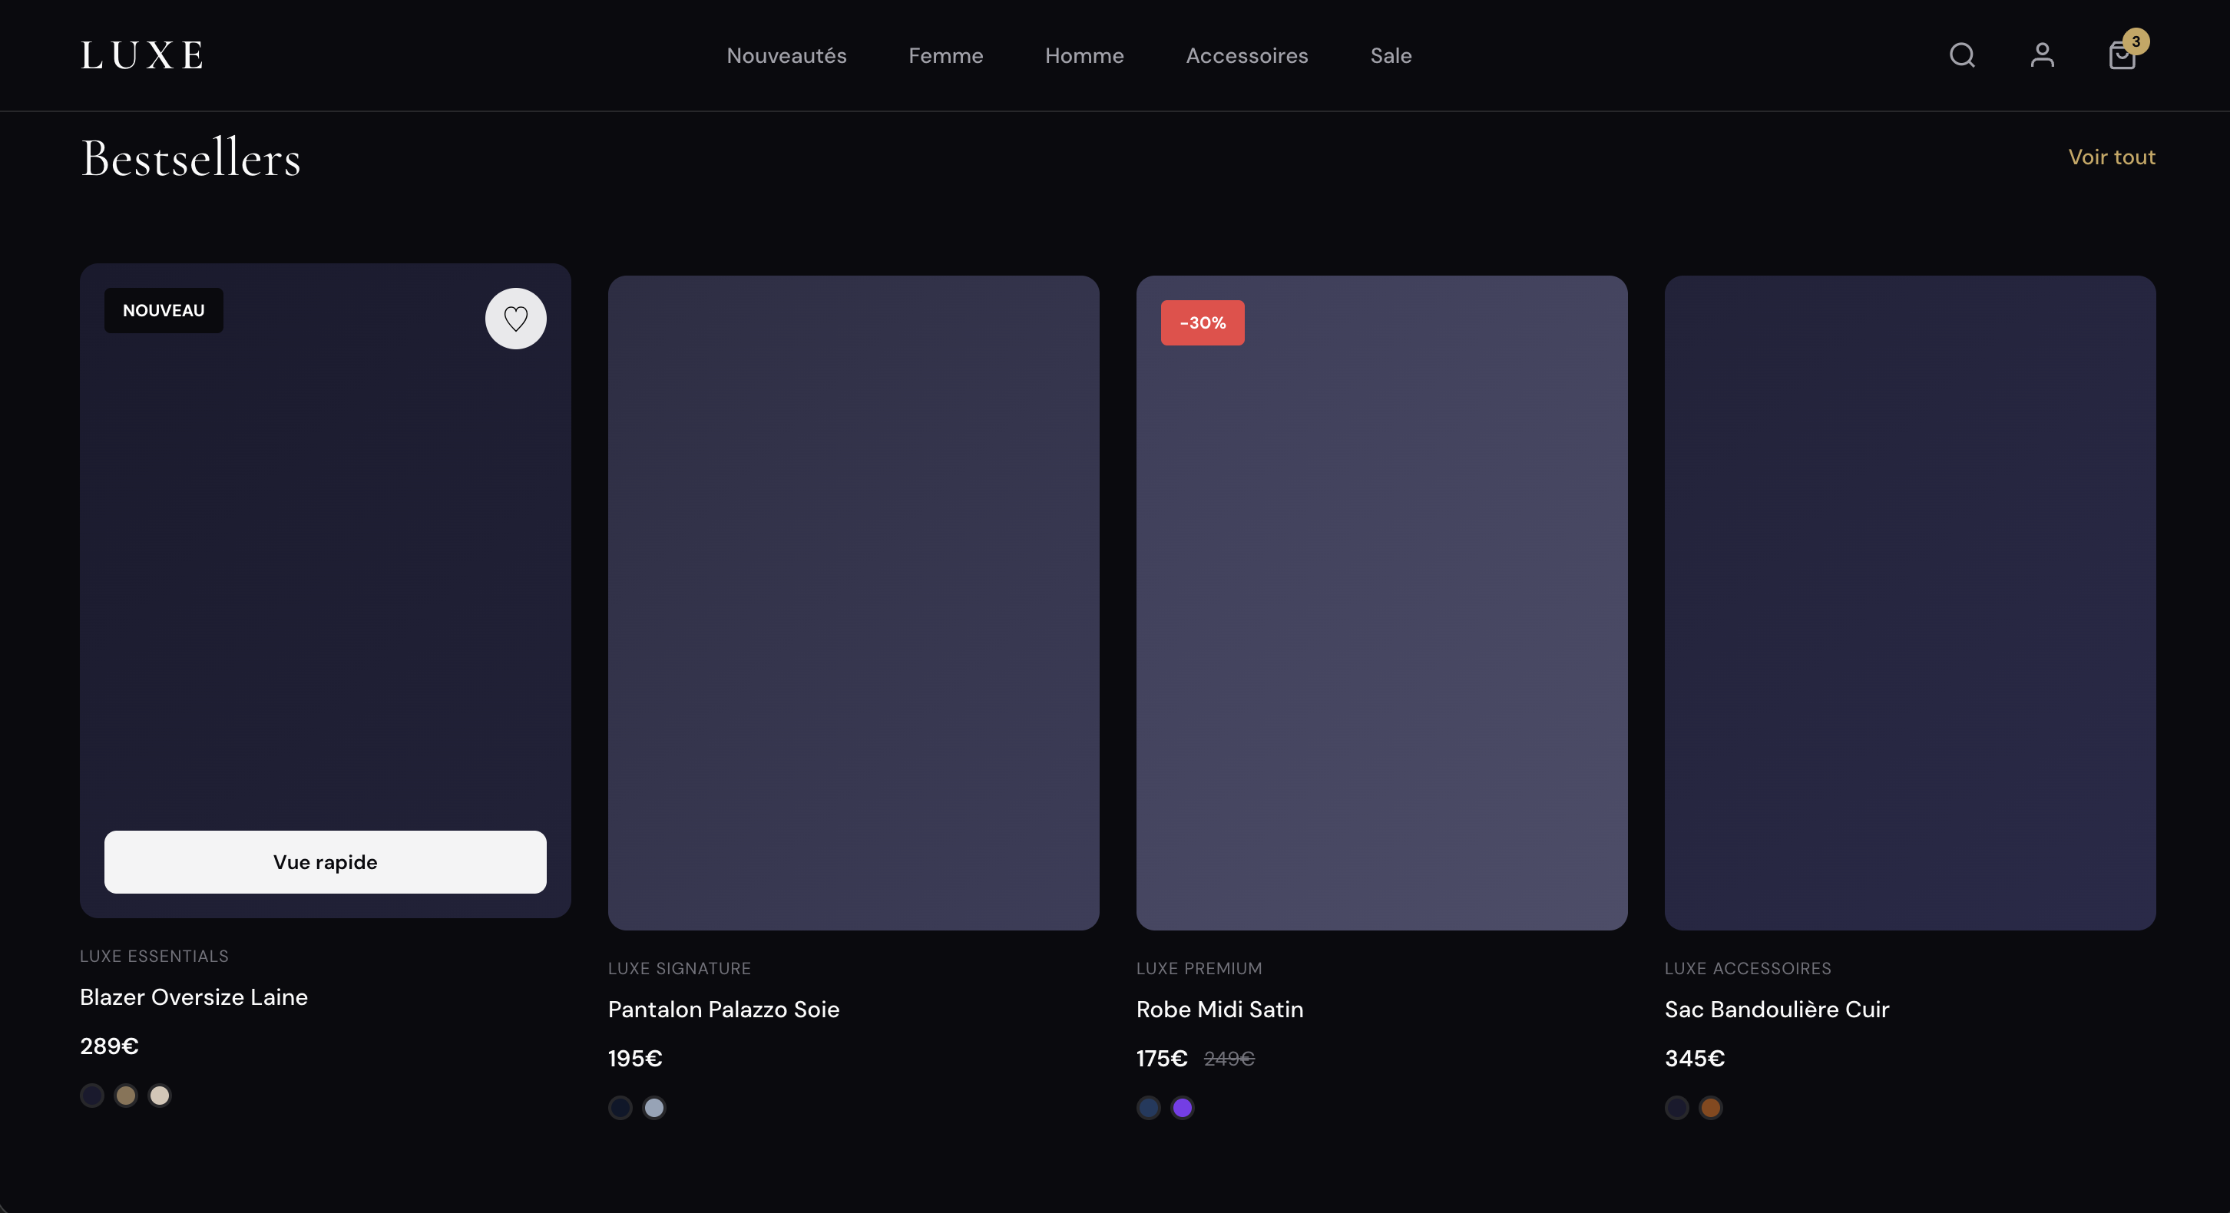Click the LUXE logo
2230x1213 pixels.
coord(143,55)
